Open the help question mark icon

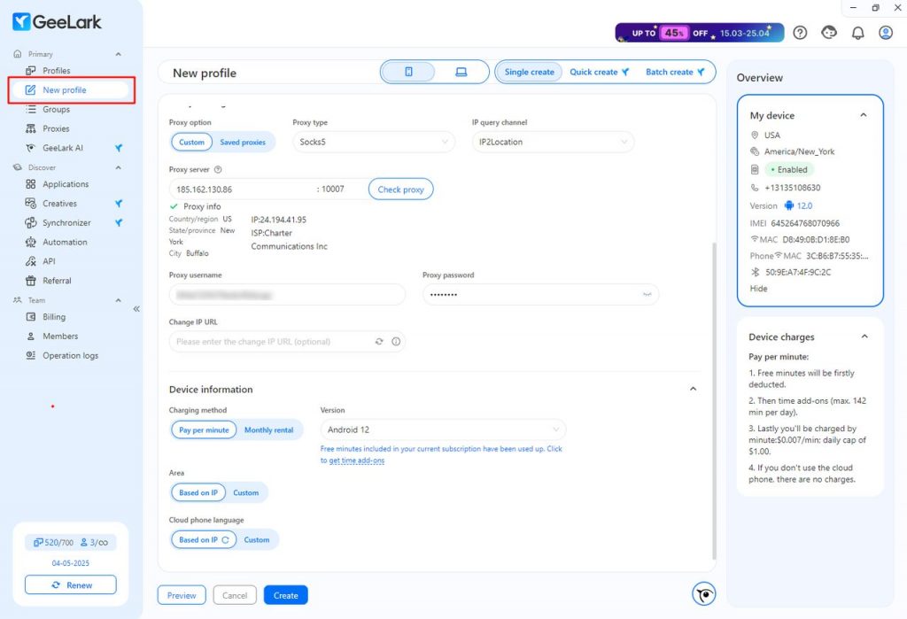coord(800,33)
